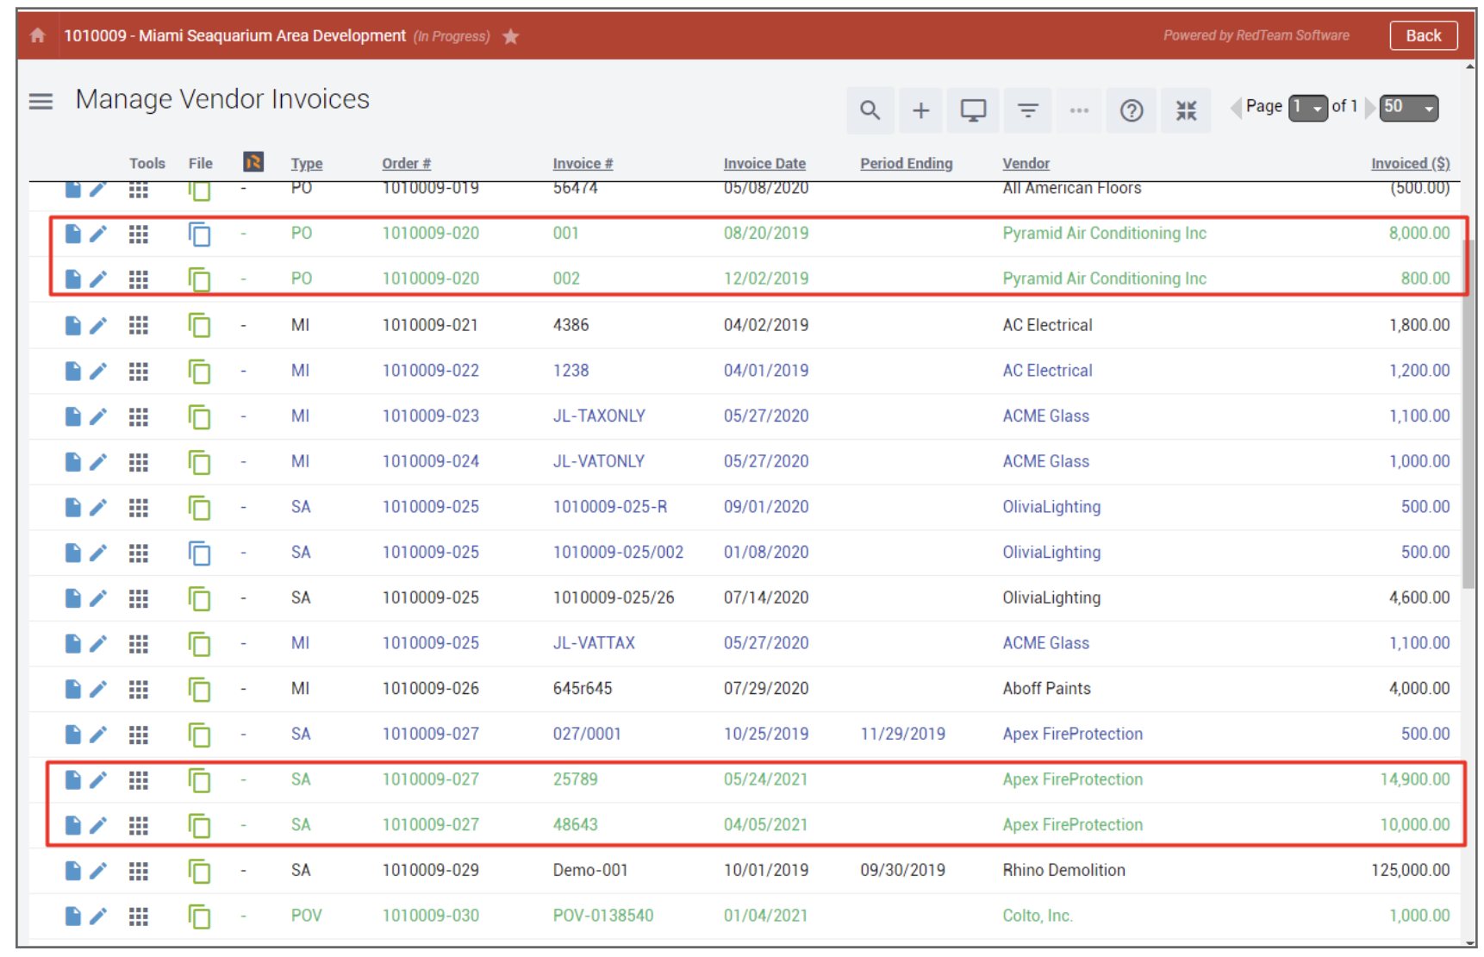Open the hamburger navigation menu

[41, 101]
